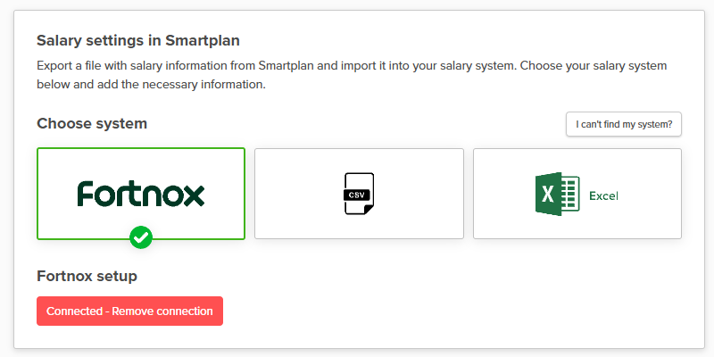714x357 pixels.
Task: Click the CSV file icon
Action: [x=359, y=194]
